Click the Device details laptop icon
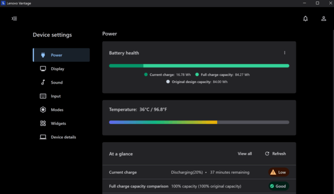This screenshot has width=334, height=194. coord(43,137)
